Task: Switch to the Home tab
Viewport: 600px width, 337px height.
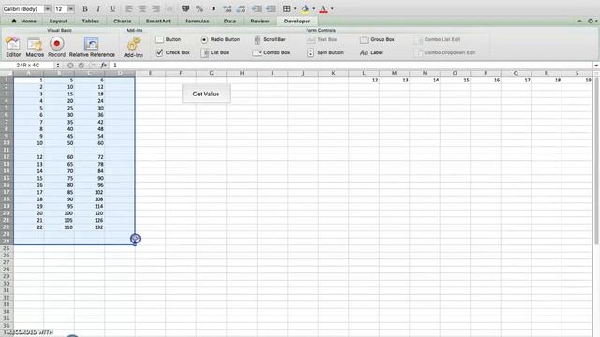Action: tap(23, 21)
